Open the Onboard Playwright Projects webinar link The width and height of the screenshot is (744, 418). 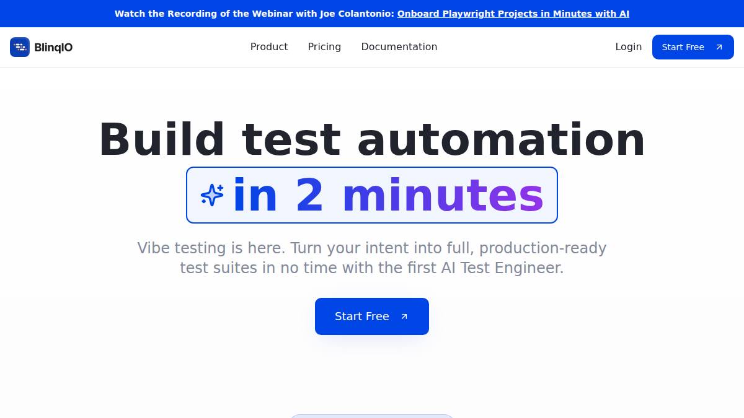[513, 14]
